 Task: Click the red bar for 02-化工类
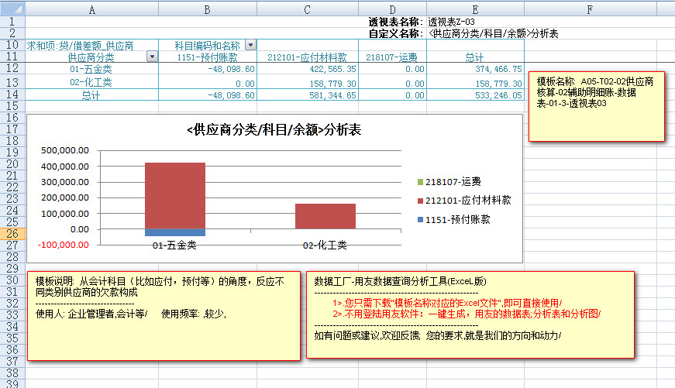(x=325, y=216)
